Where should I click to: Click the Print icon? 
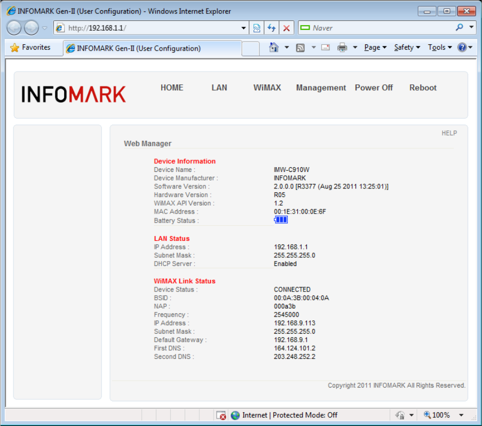point(342,48)
